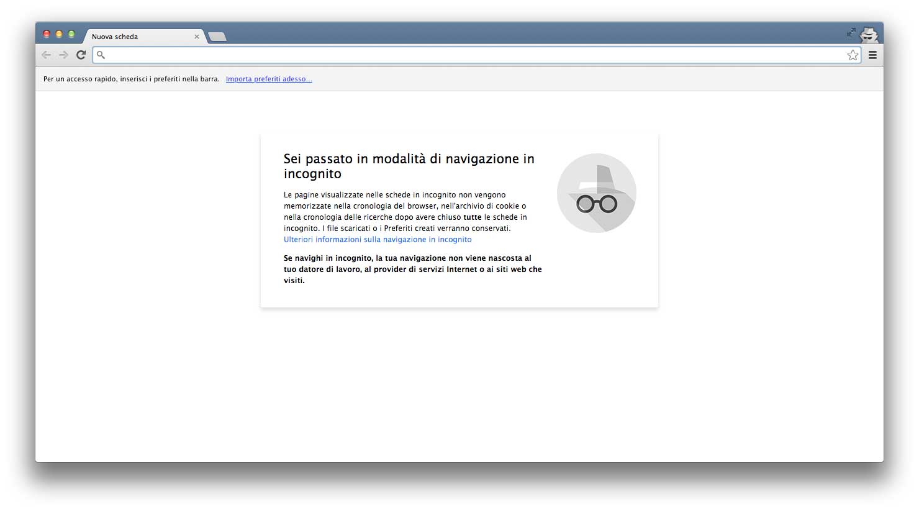Image resolution: width=919 pixels, height=511 pixels.
Task: Bookmark this page with the star
Action: (x=853, y=55)
